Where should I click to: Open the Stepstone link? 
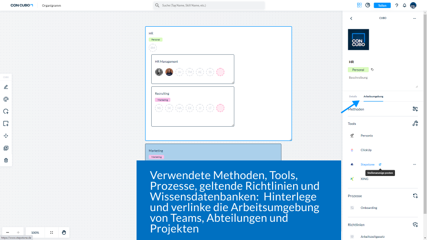[x=367, y=164]
